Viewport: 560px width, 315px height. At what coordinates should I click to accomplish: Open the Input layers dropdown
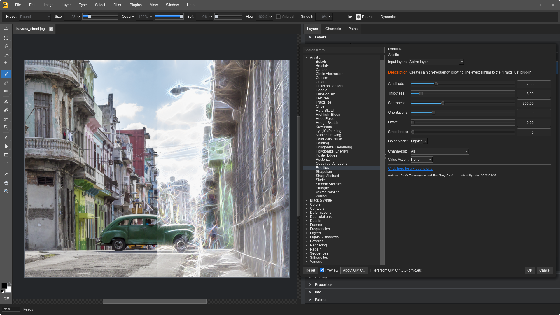click(436, 62)
